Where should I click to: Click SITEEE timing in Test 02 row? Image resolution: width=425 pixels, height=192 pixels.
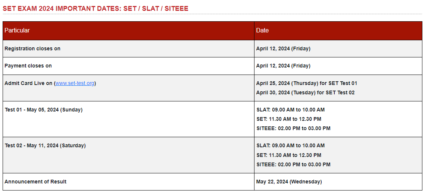[x=293, y=164]
